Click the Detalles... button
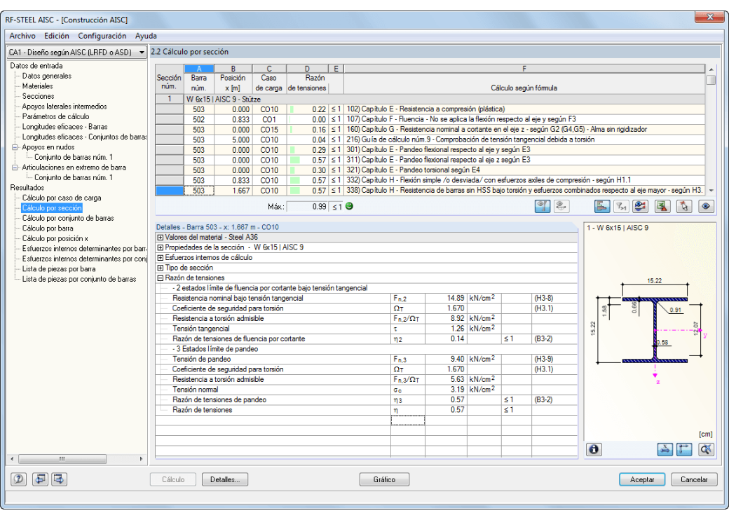 225,479
